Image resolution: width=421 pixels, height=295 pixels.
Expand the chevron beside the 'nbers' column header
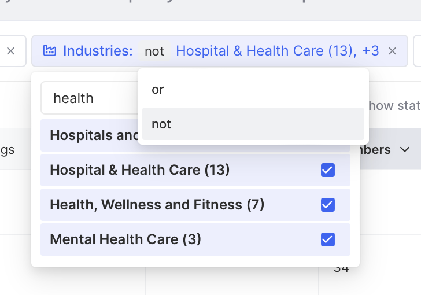405,149
